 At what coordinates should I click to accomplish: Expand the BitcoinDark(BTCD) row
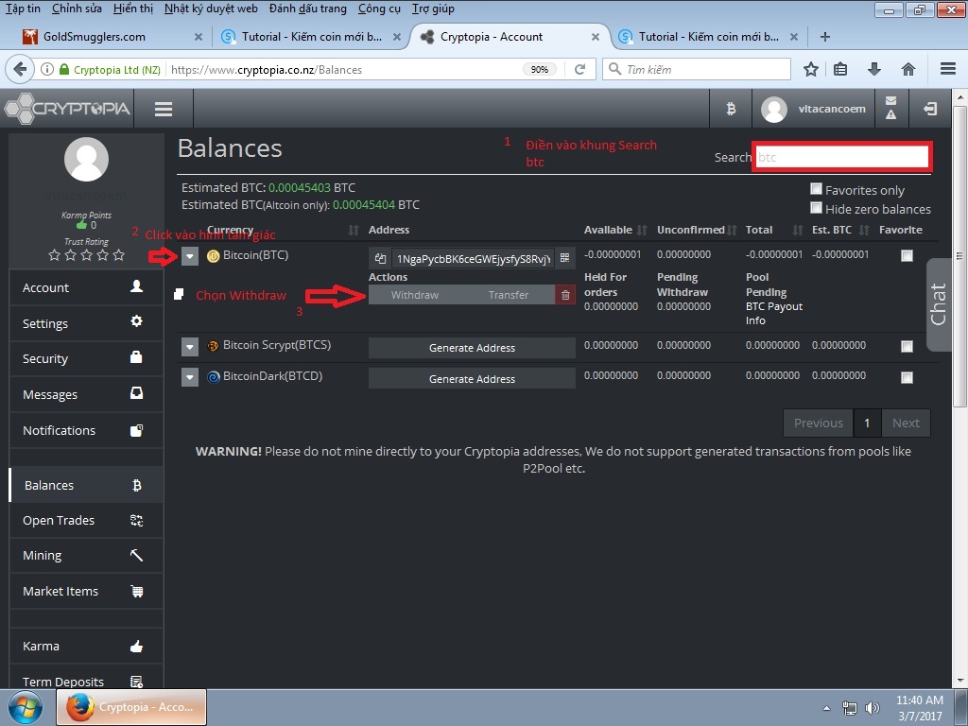[x=190, y=377]
